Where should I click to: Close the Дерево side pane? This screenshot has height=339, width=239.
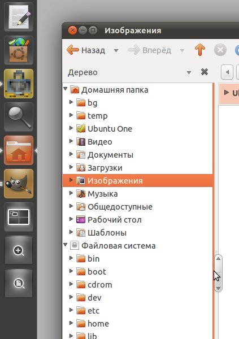pyautogui.click(x=205, y=72)
